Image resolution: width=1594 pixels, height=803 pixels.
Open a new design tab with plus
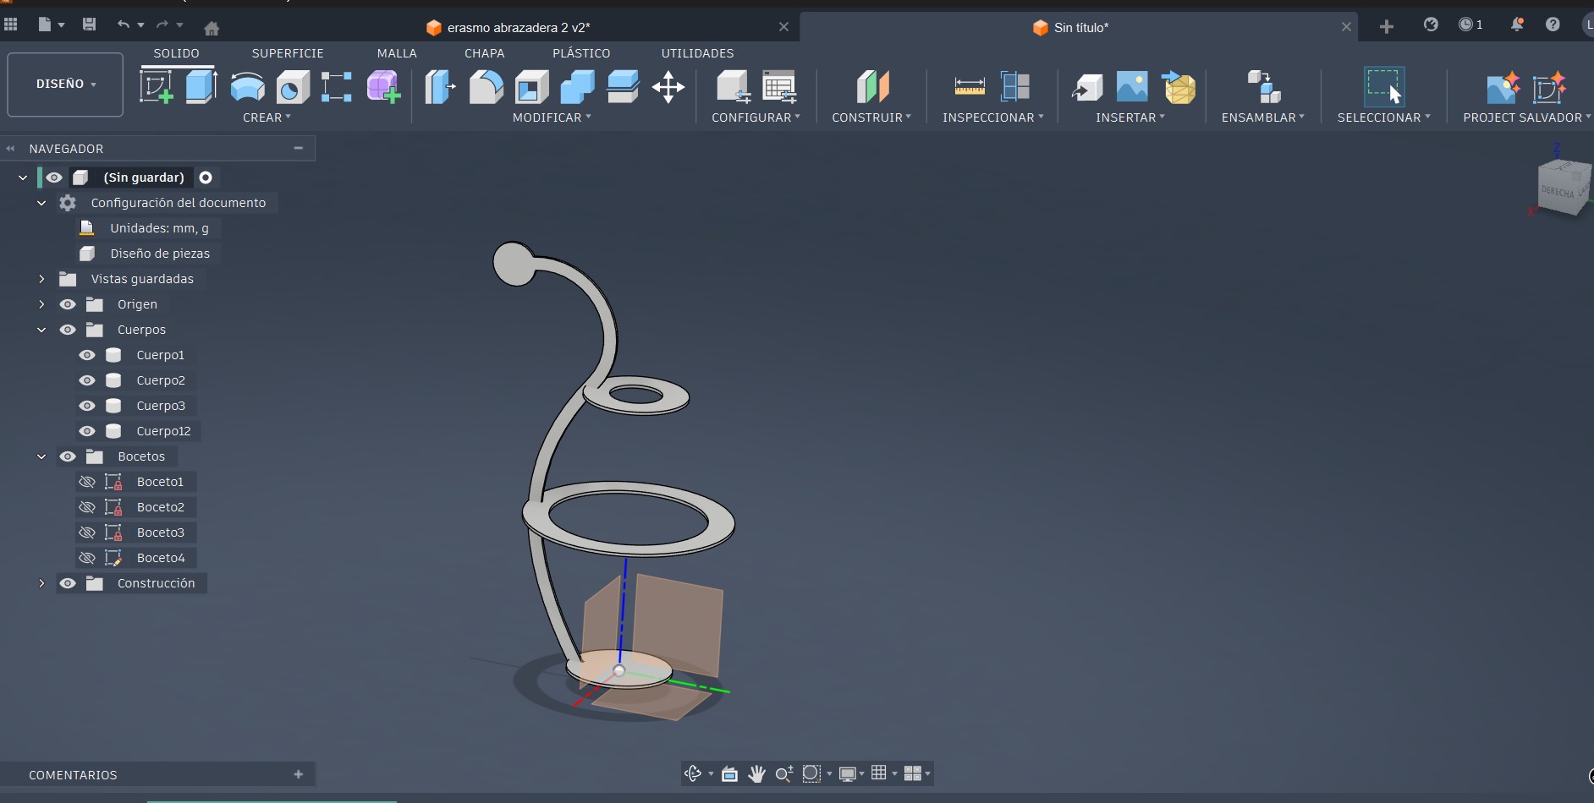(x=1387, y=27)
